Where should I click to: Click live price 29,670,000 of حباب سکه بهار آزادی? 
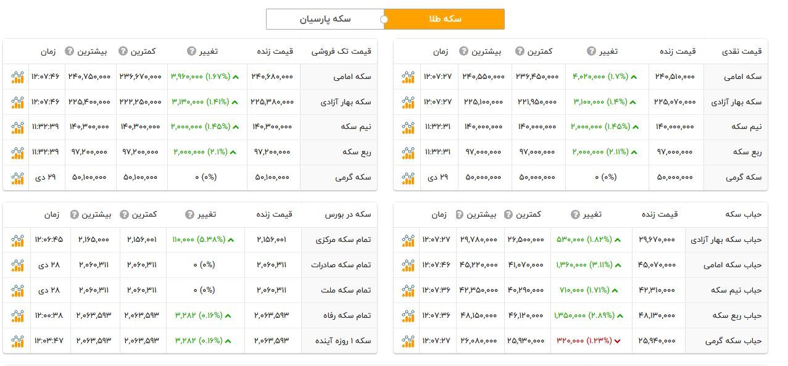pyautogui.click(x=657, y=240)
